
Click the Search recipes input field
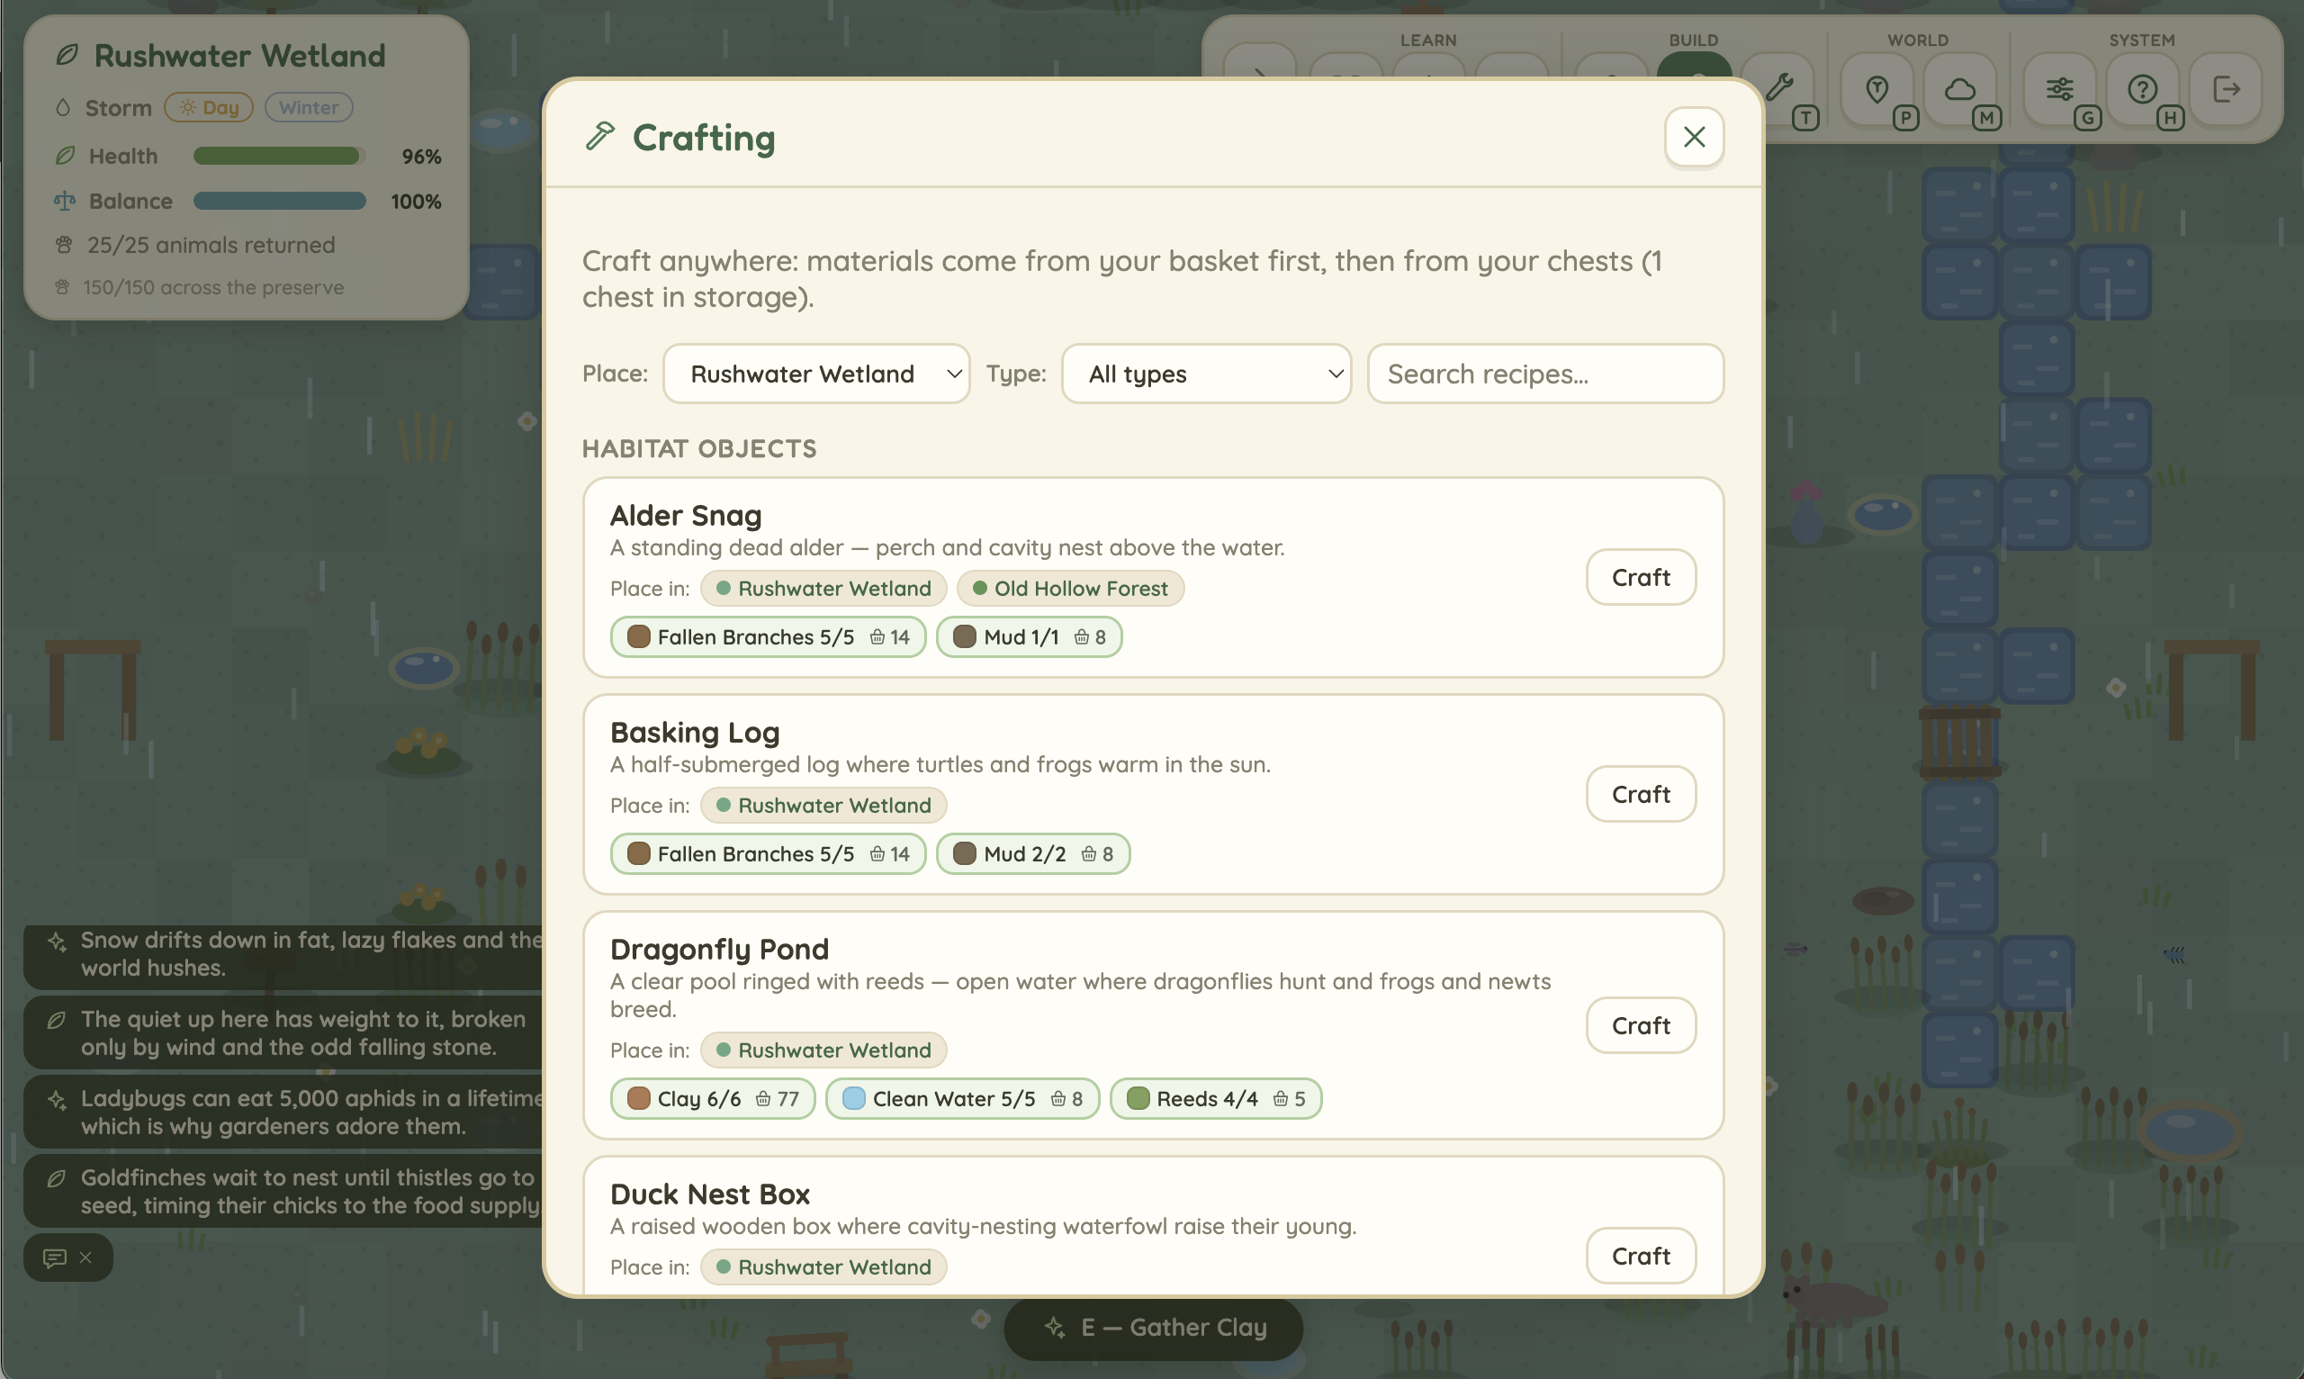point(1546,374)
